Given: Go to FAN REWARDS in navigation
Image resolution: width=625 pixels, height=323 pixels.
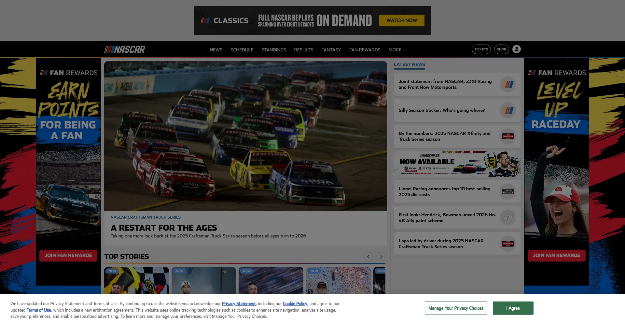Looking at the screenshot, I should click(x=365, y=50).
